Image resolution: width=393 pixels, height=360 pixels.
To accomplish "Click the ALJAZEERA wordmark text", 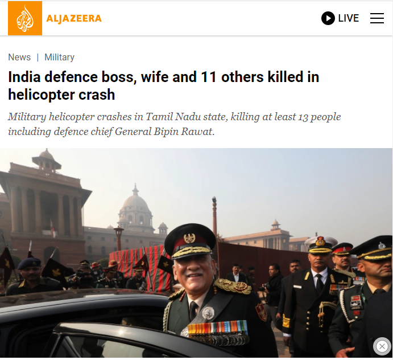I will pos(74,18).
